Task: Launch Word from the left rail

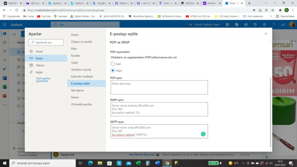Action: (x=5, y=78)
